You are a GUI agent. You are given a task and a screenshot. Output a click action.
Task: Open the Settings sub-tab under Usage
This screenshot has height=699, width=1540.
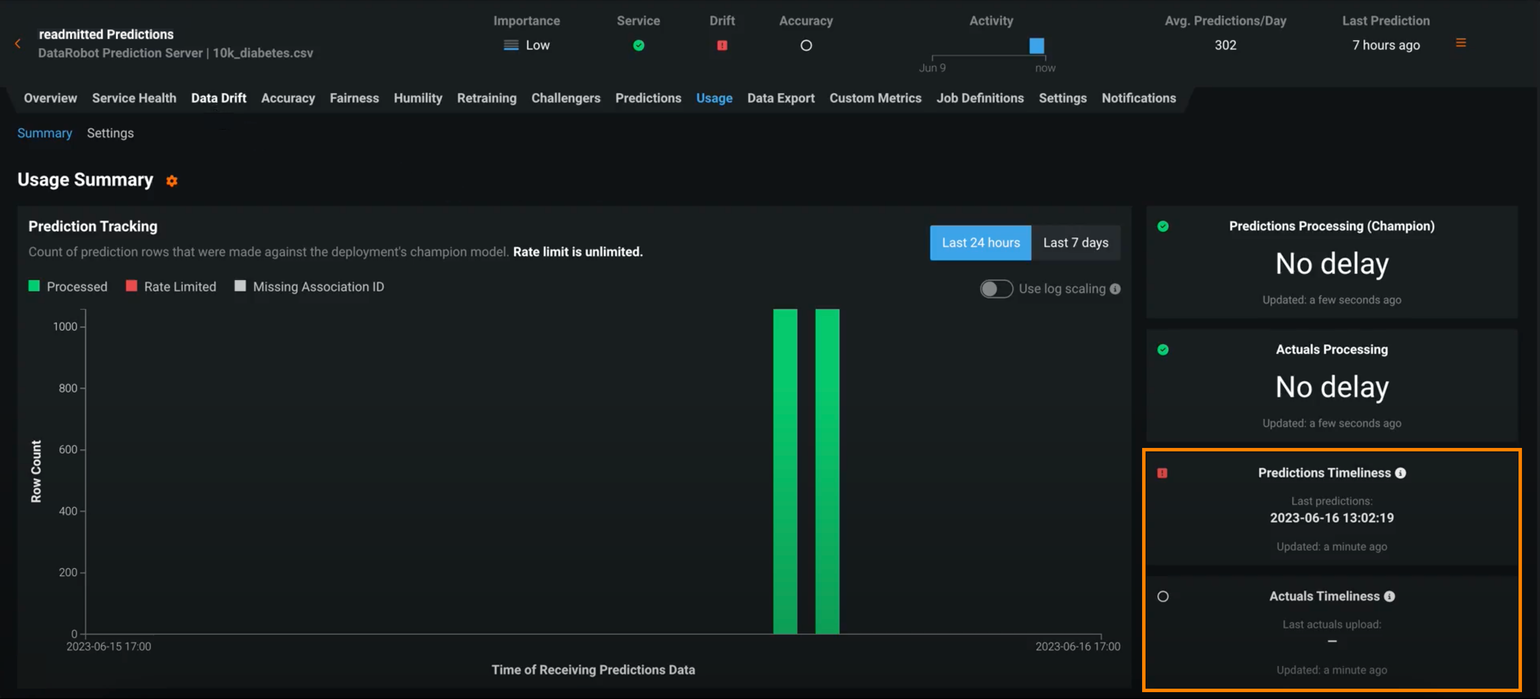[x=110, y=133]
